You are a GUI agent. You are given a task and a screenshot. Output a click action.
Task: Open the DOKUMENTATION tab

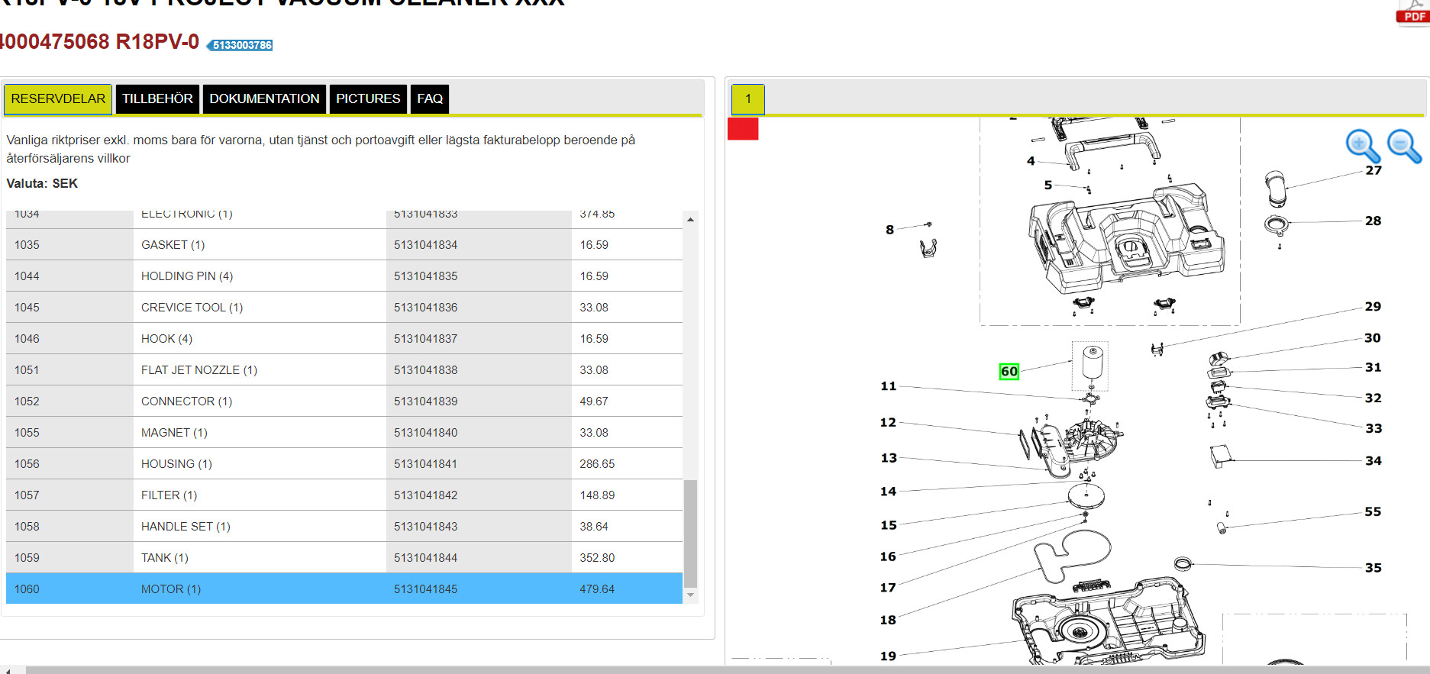[264, 99]
